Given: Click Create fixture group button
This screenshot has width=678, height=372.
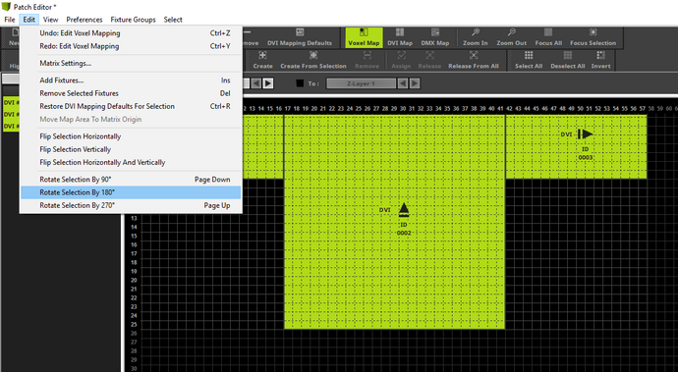Looking at the screenshot, I should 263,61.
